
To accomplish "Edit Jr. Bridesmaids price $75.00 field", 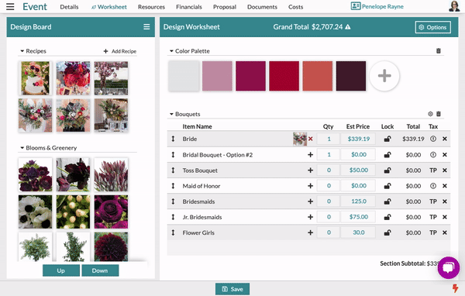I will point(358,217).
